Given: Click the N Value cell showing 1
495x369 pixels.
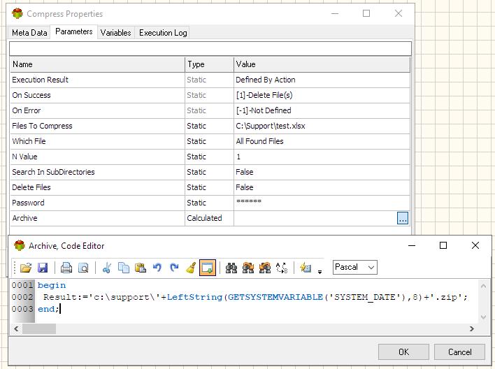Looking at the screenshot, I should (x=322, y=157).
